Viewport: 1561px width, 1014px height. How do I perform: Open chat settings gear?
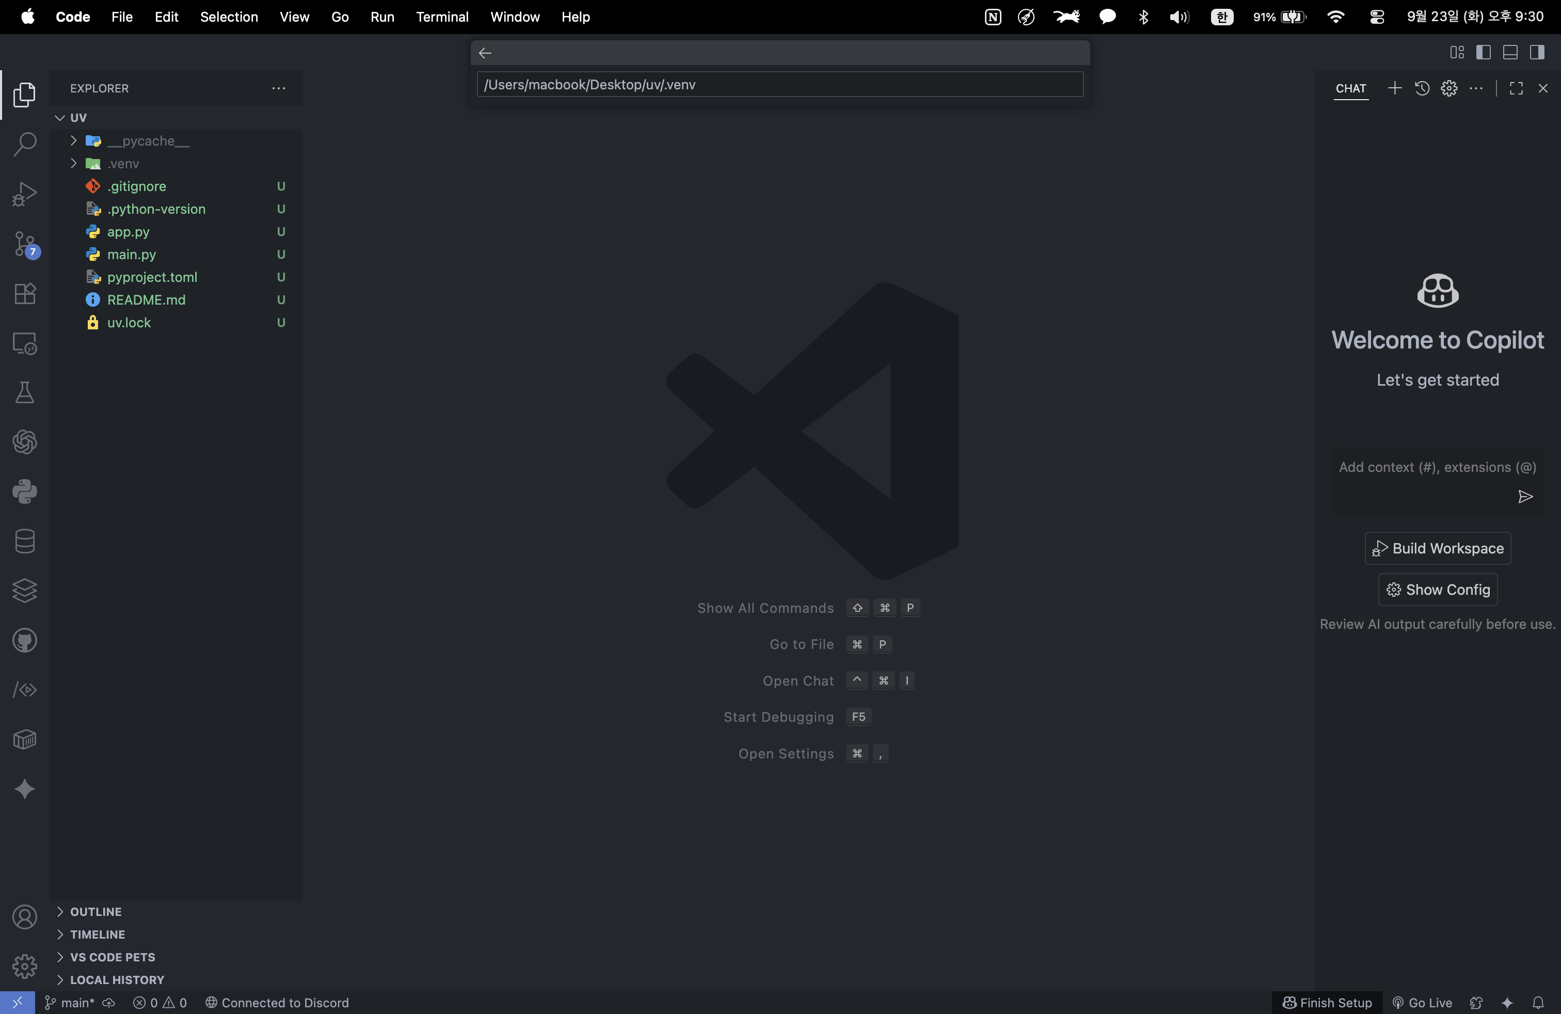1449,88
